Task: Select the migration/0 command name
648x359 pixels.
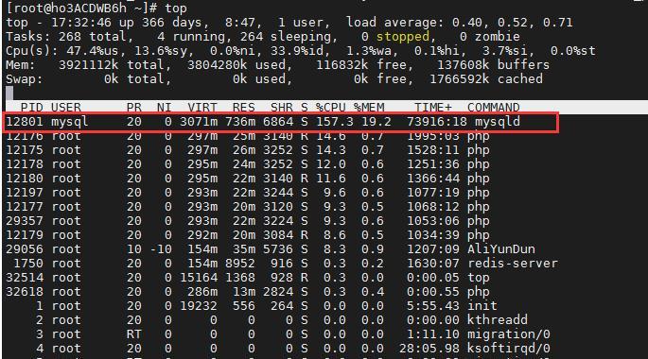Action: (x=508, y=333)
